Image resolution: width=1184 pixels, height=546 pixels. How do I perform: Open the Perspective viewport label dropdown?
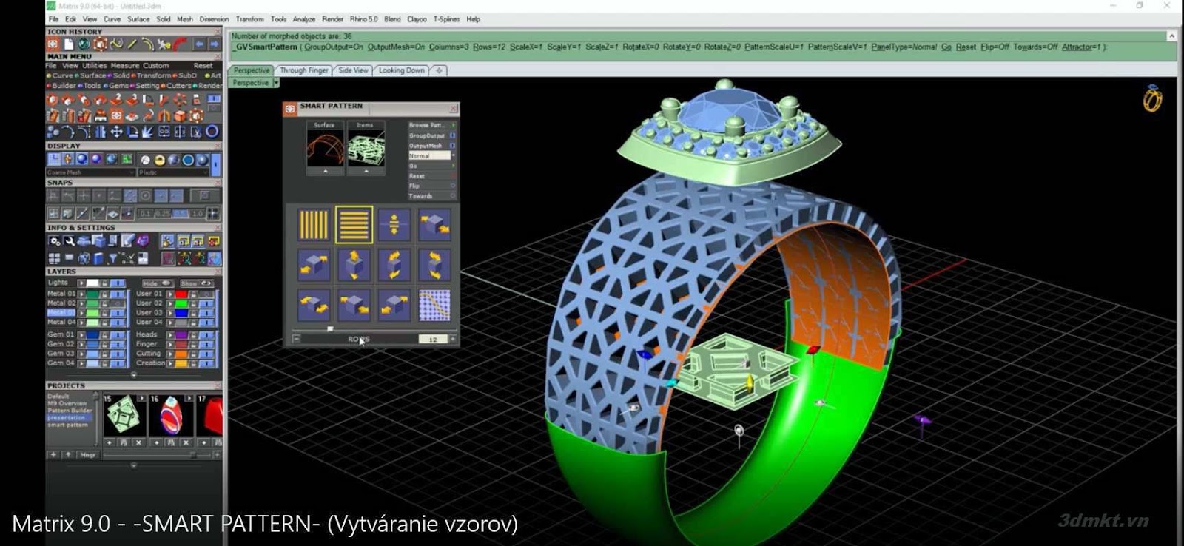pyautogui.click(x=276, y=83)
